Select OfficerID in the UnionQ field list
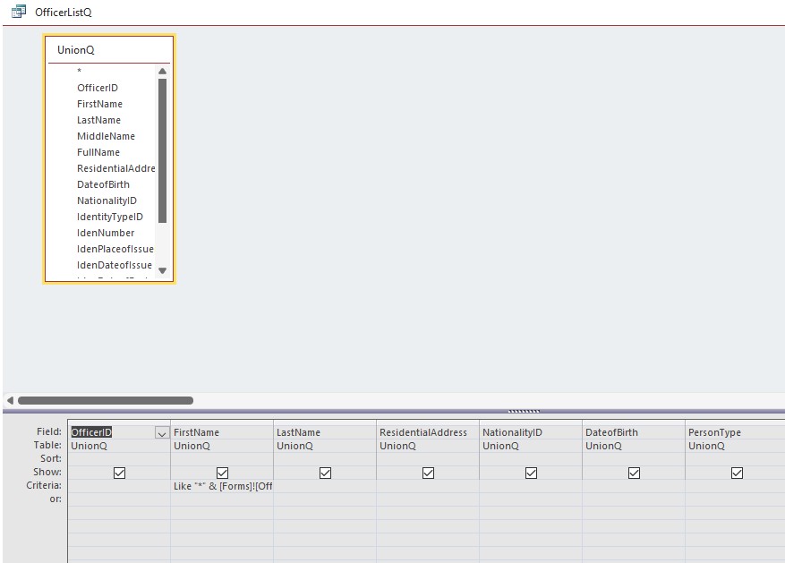Screen dimensions: 785x563 [x=99, y=87]
